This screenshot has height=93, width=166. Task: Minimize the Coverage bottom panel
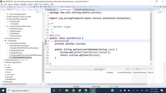[x=150, y=69]
